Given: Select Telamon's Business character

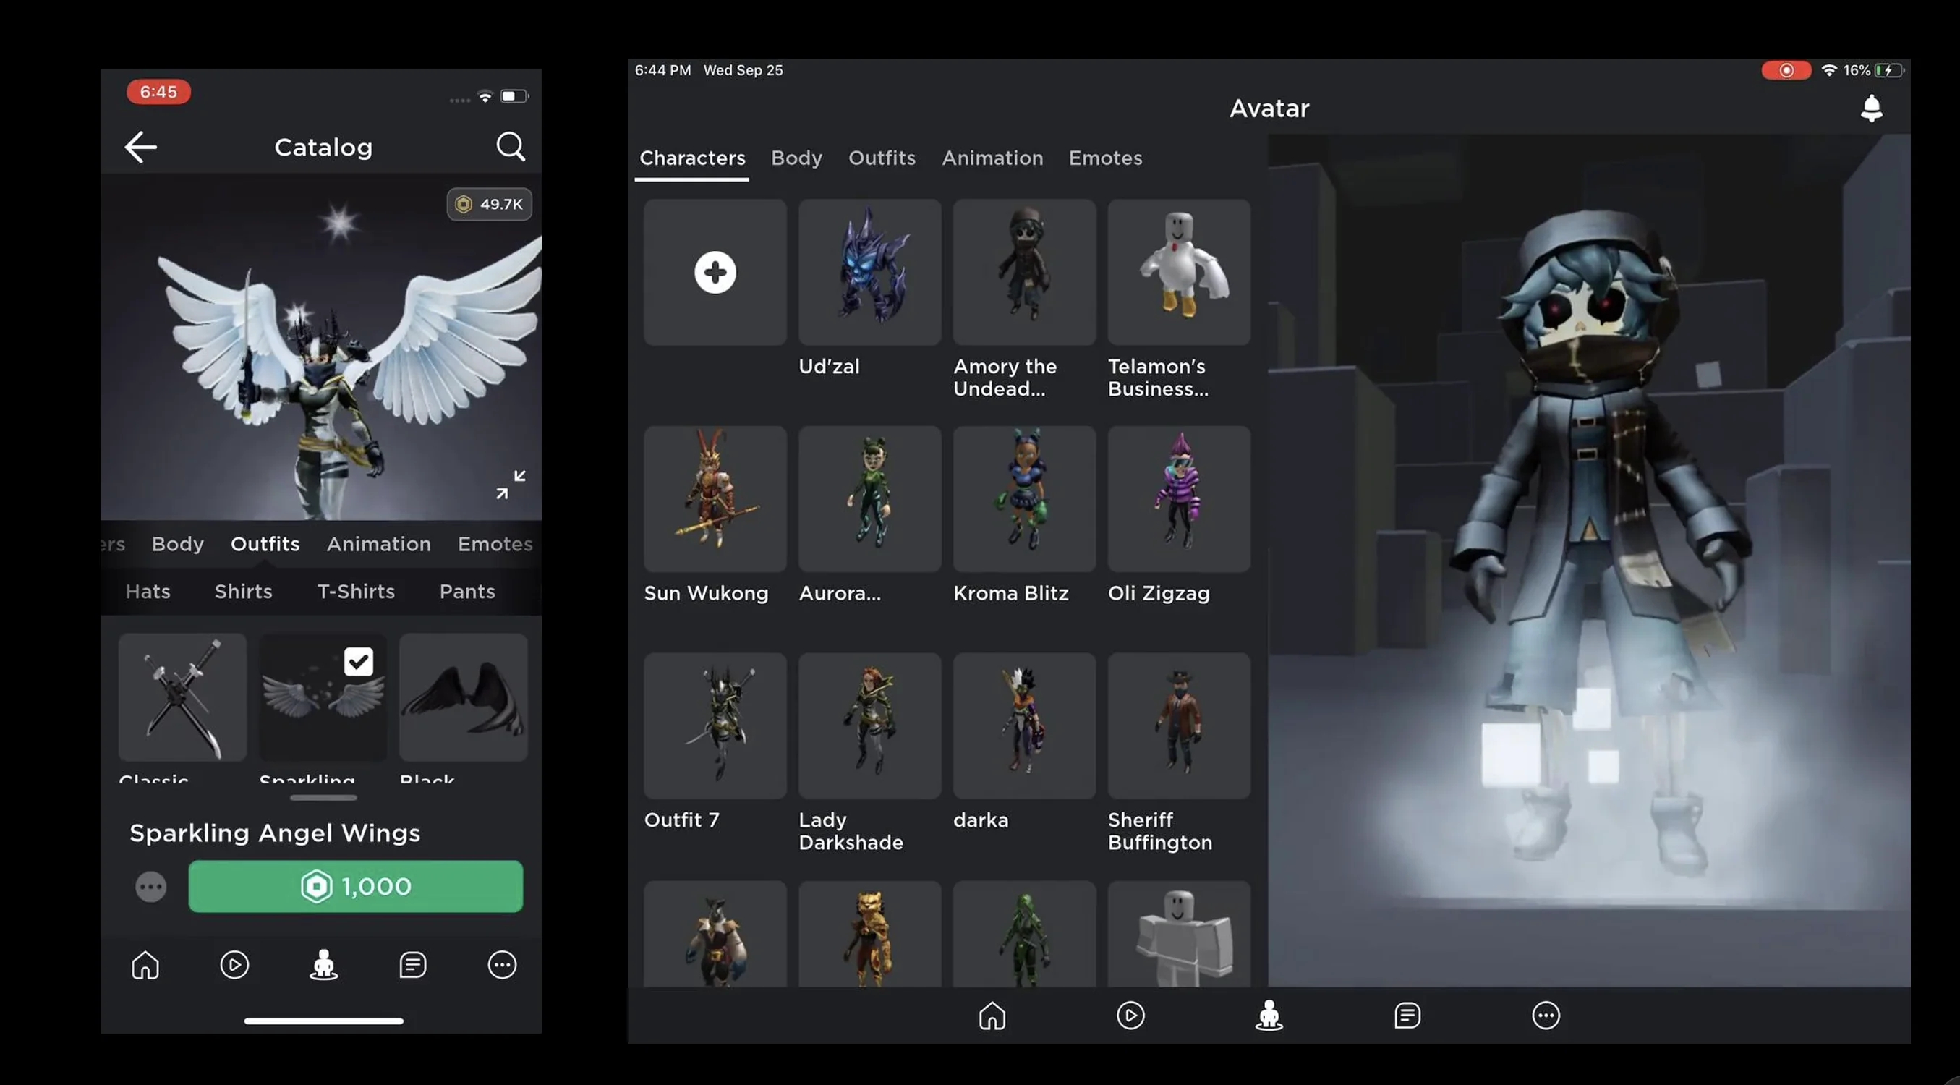Looking at the screenshot, I should tap(1179, 272).
